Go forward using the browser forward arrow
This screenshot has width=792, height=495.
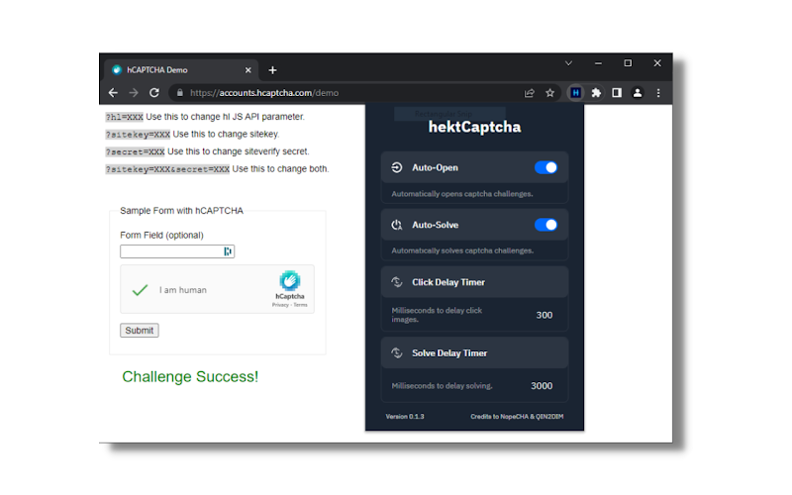coord(134,93)
